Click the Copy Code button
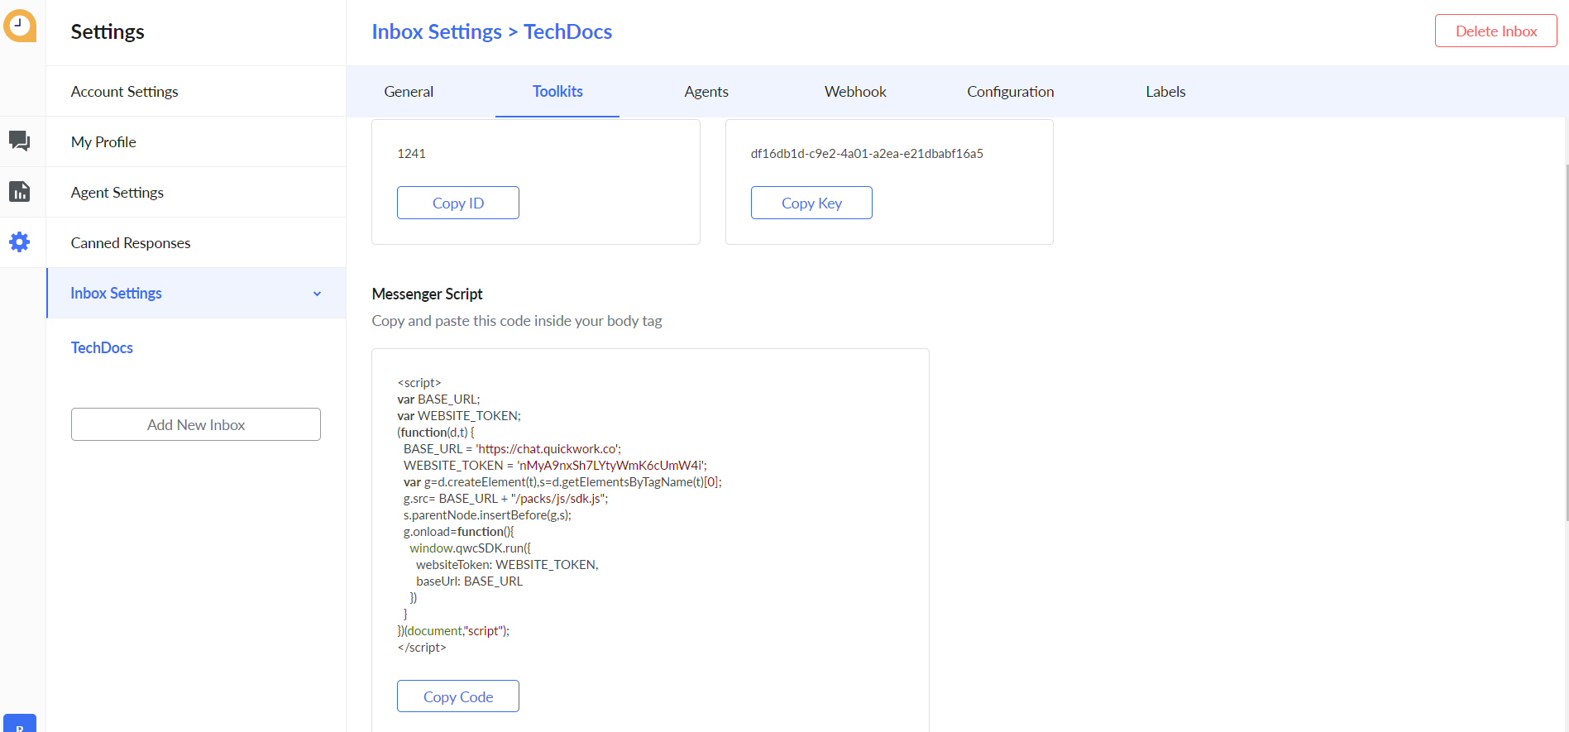This screenshot has height=732, width=1569. pos(458,696)
